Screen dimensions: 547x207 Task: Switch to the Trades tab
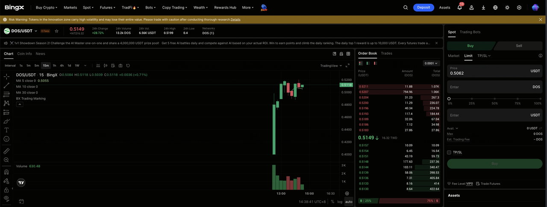(386, 53)
